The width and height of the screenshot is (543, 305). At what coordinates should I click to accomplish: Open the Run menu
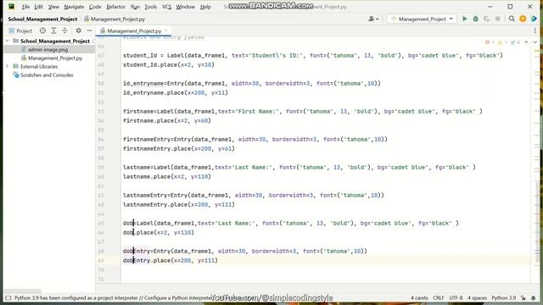coord(135,7)
